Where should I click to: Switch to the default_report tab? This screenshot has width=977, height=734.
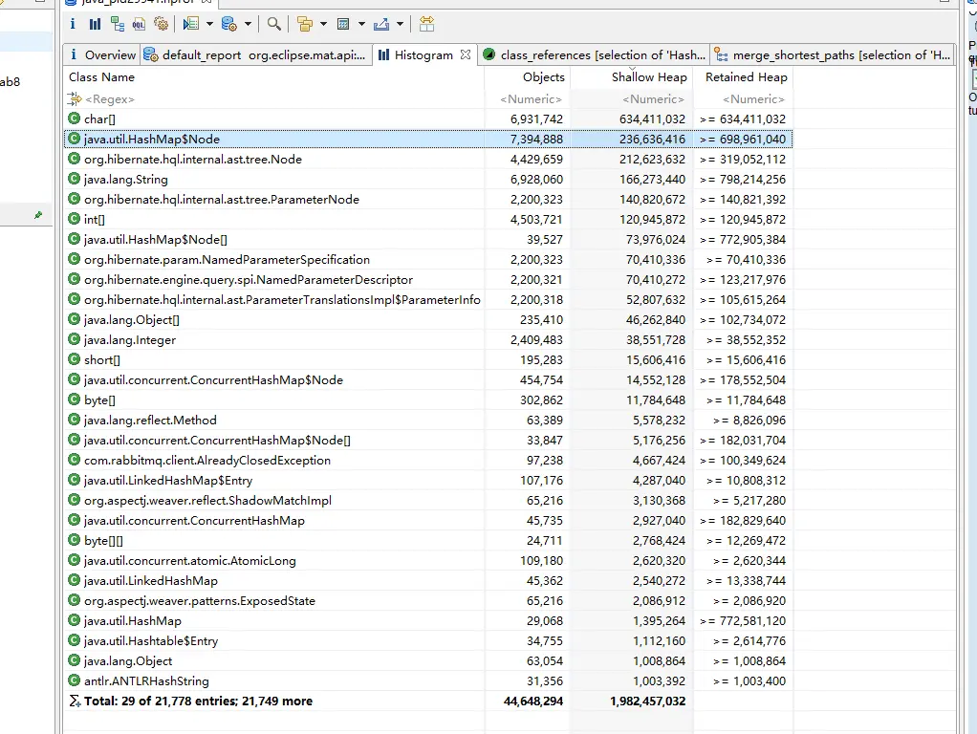[255, 54]
